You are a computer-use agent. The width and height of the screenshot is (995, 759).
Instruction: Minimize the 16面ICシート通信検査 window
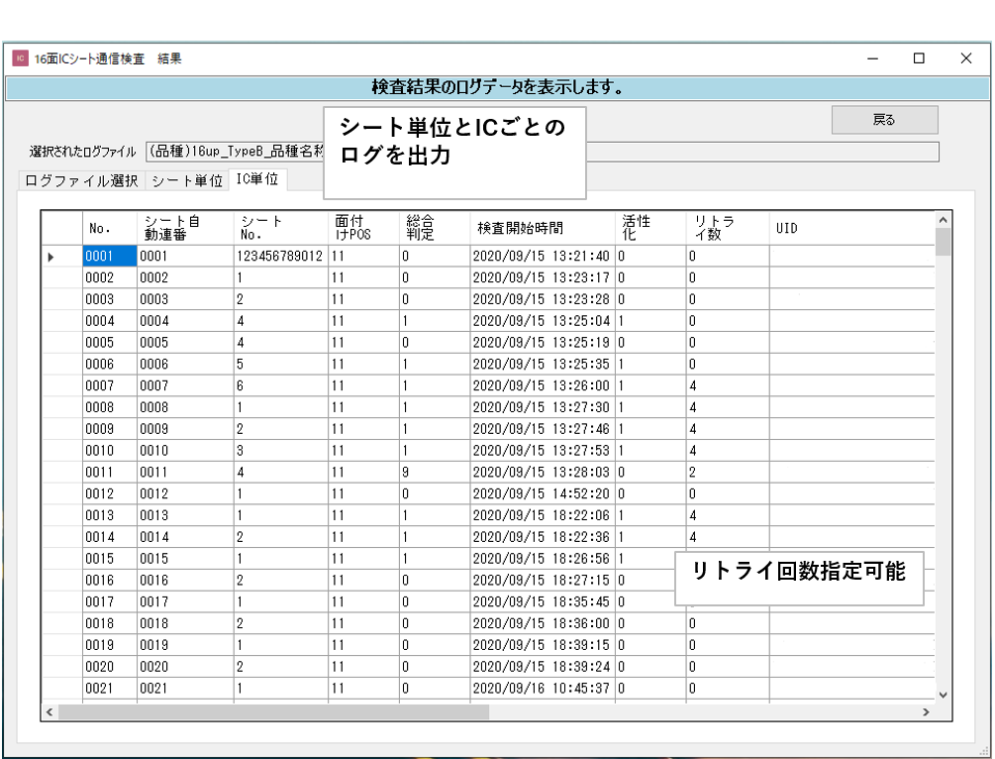pos(872,58)
